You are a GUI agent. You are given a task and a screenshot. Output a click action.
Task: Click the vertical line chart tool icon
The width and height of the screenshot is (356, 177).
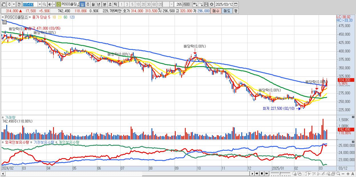pyautogui.click(x=319, y=174)
